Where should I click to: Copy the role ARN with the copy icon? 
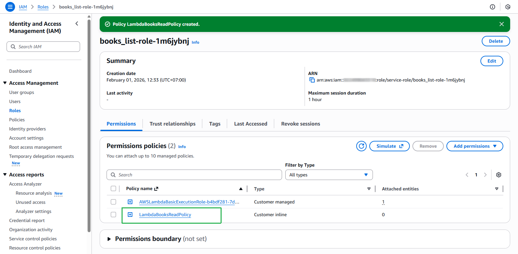click(x=312, y=80)
